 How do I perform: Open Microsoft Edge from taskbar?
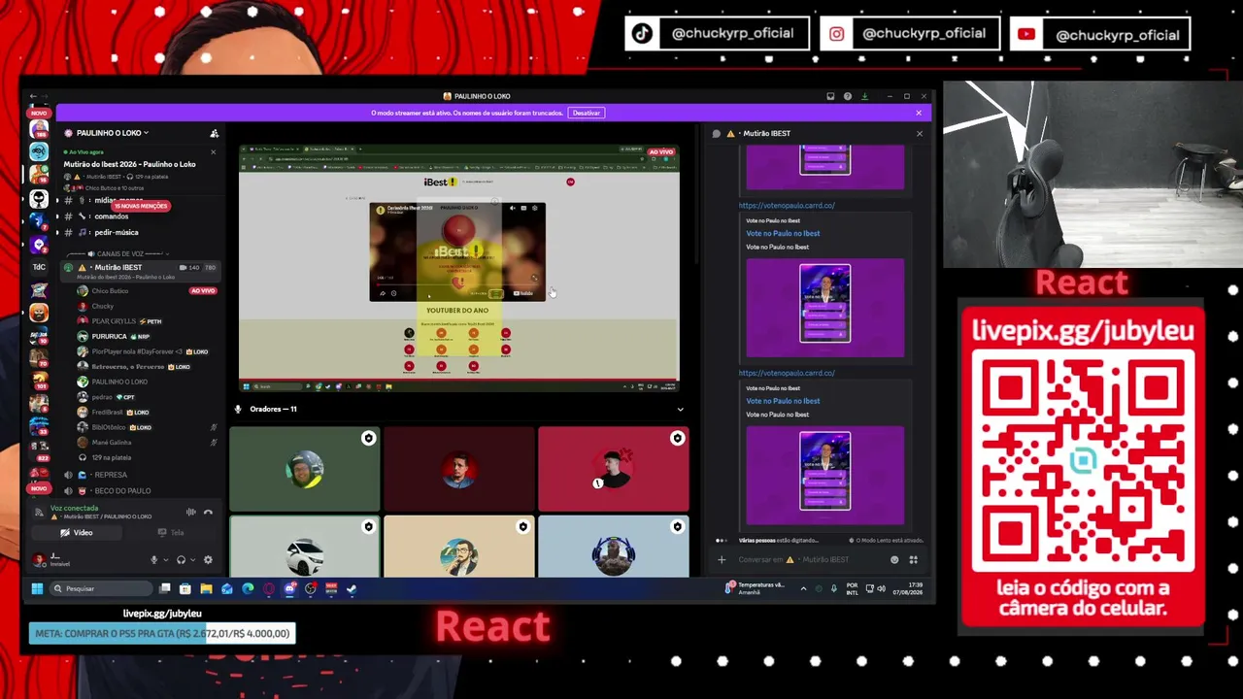pos(248,588)
